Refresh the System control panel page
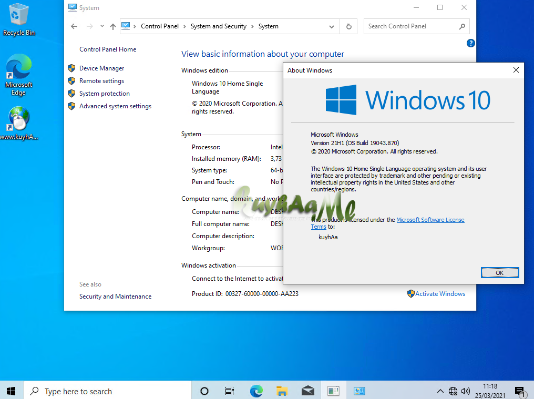 coord(349,27)
